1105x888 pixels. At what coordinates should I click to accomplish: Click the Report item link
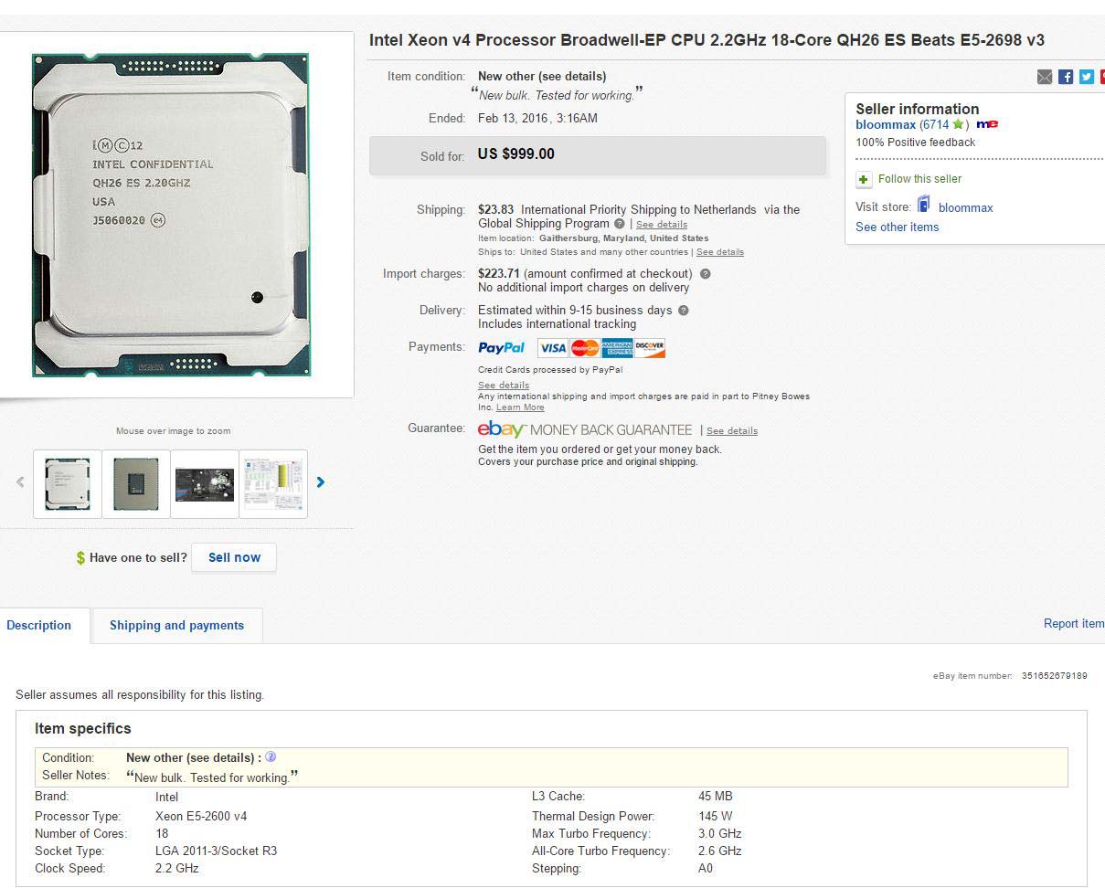click(1073, 624)
